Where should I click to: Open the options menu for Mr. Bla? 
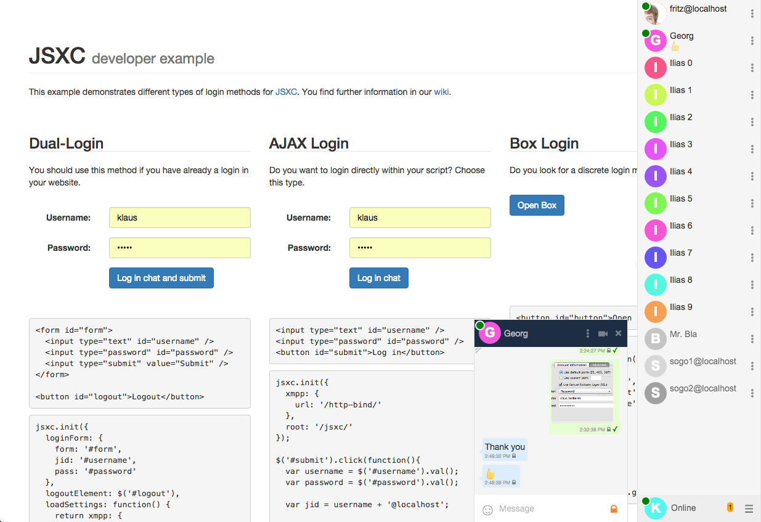coord(752,339)
